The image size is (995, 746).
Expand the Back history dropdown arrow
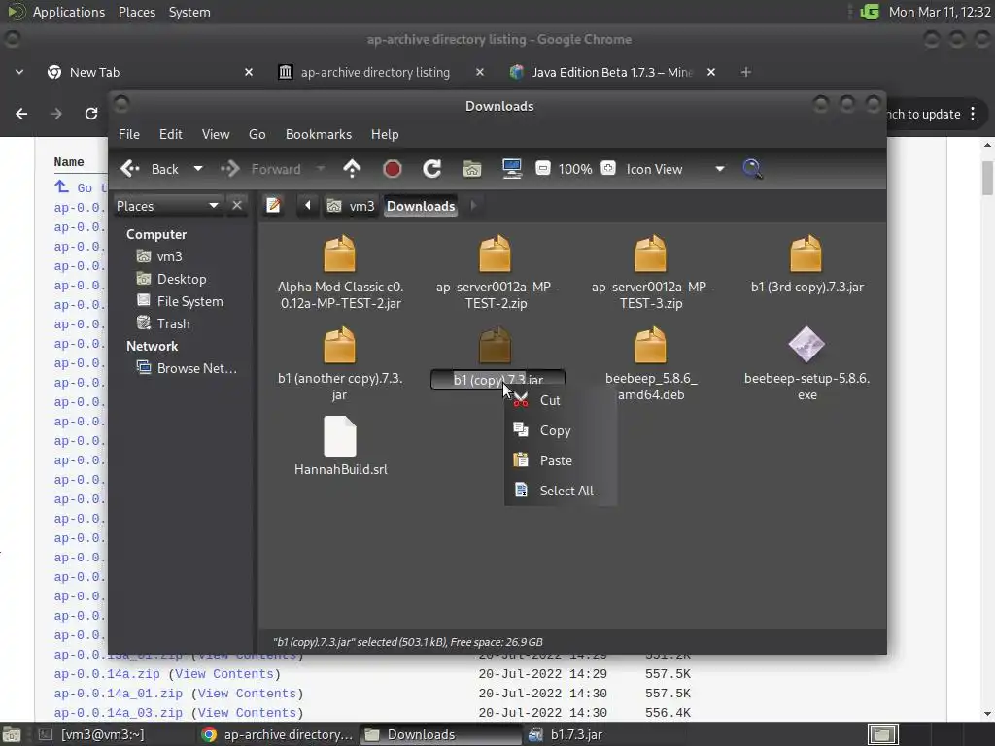click(198, 169)
